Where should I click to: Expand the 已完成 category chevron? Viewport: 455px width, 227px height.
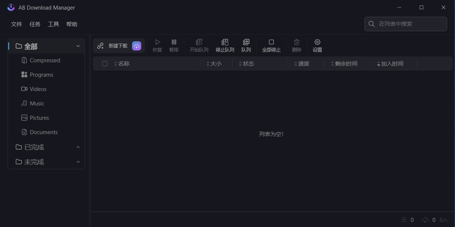[78, 147]
